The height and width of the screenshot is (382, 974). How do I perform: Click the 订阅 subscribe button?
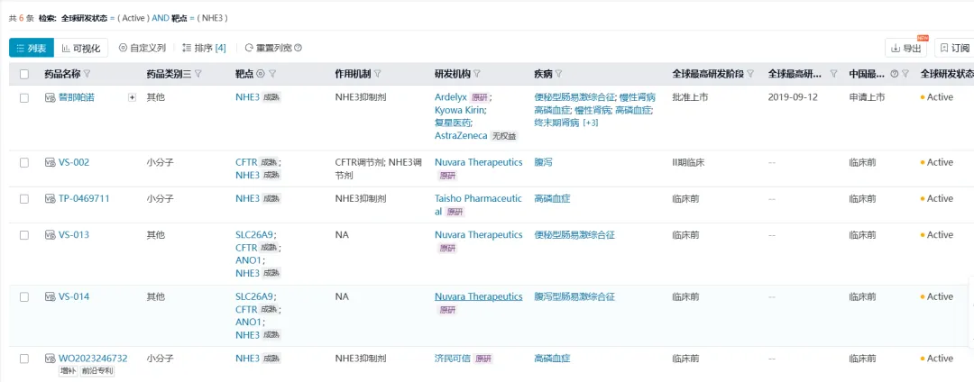point(954,49)
